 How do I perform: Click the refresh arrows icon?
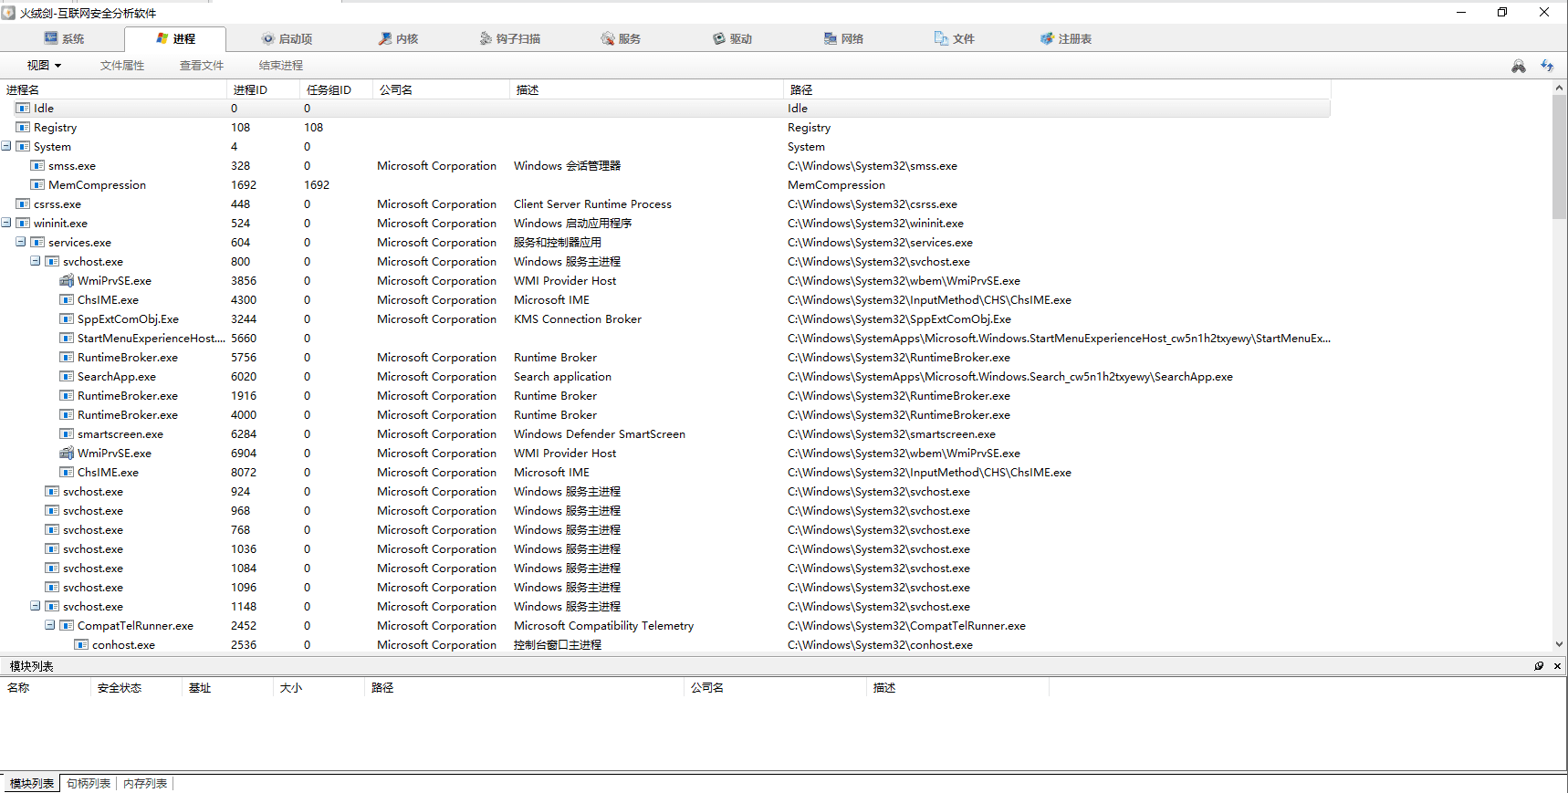click(x=1547, y=66)
